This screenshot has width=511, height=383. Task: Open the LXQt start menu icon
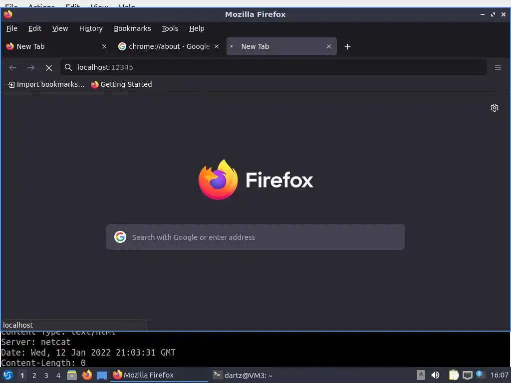click(x=8, y=375)
